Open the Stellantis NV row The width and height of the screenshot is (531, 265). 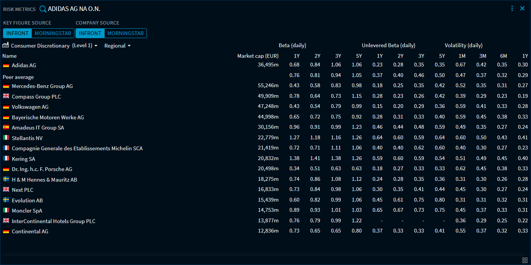[27, 138]
